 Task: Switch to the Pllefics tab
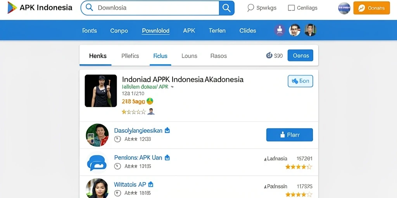click(130, 56)
